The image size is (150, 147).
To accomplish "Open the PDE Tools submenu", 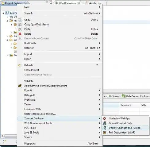I will point(60,128).
